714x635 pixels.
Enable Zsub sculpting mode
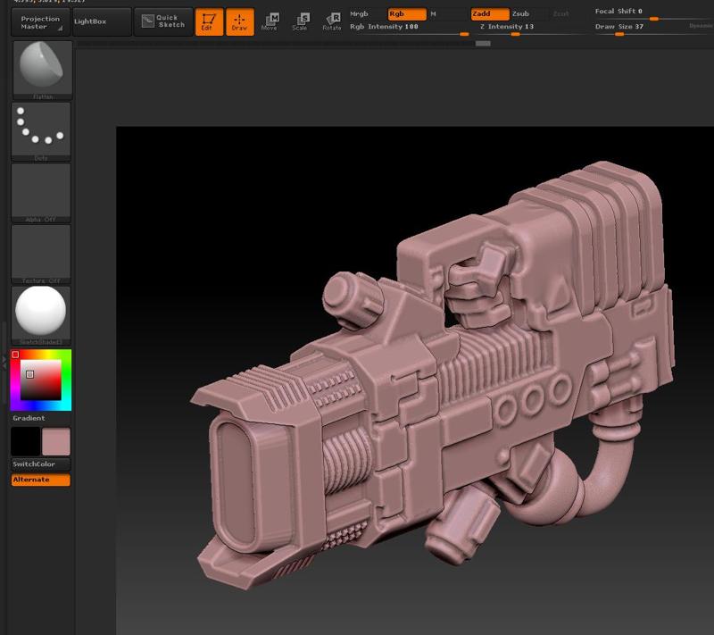tap(521, 15)
